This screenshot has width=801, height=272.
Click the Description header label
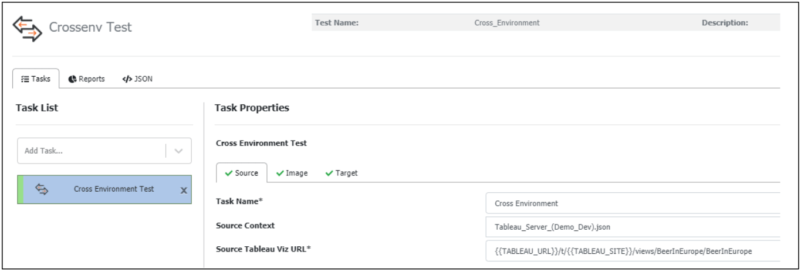(724, 23)
